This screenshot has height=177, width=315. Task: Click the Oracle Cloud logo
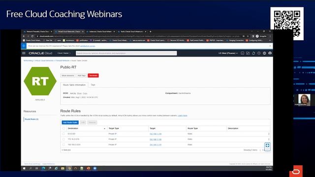[40, 53]
